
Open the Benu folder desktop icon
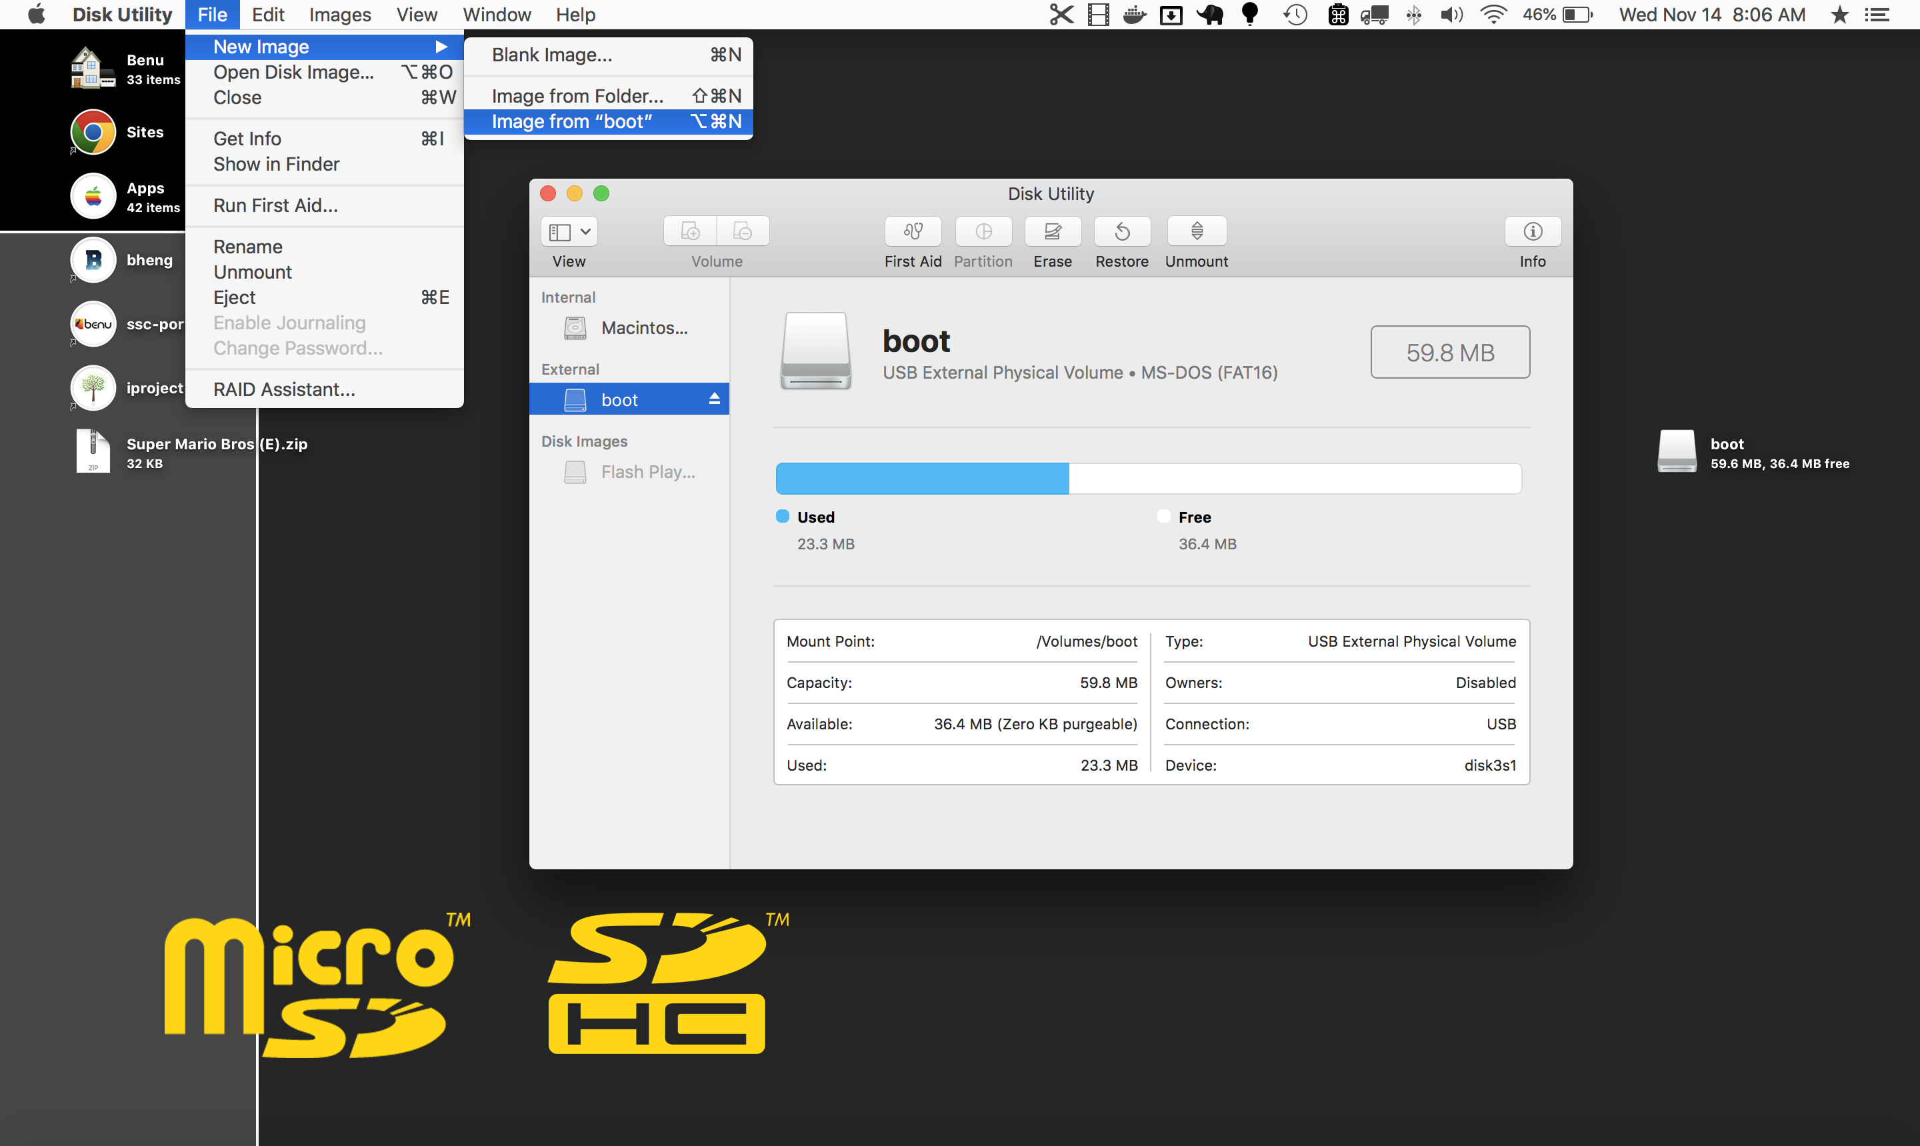(x=93, y=68)
